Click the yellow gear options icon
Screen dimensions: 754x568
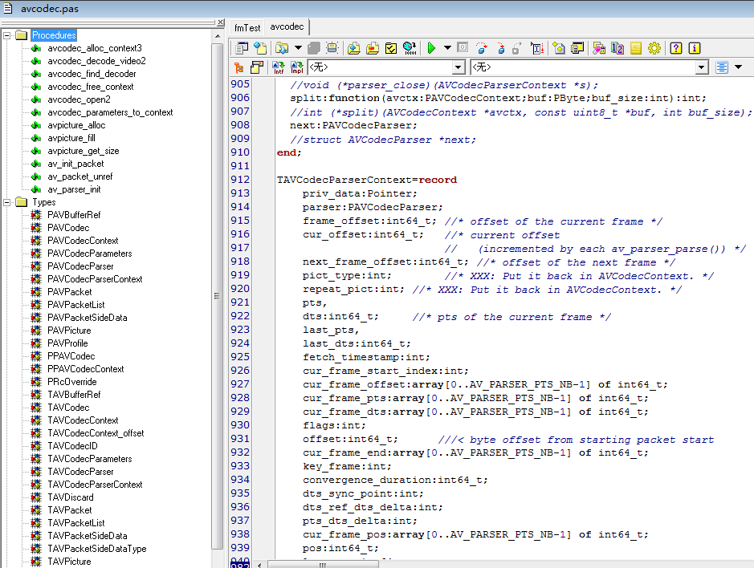tap(654, 48)
